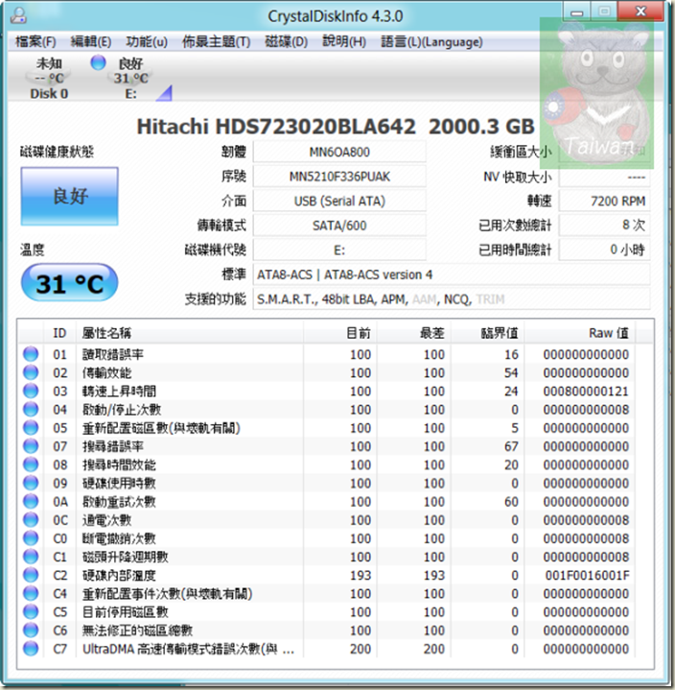675x690 pixels.
Task: Click the 介面 field USB (Serial ATA)
Action: pyautogui.click(x=339, y=202)
